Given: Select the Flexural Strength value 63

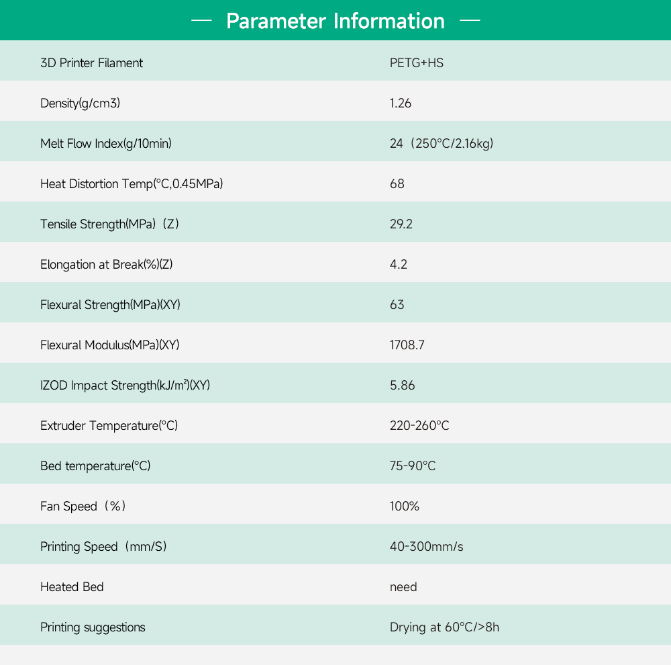Looking at the screenshot, I should 397,305.
